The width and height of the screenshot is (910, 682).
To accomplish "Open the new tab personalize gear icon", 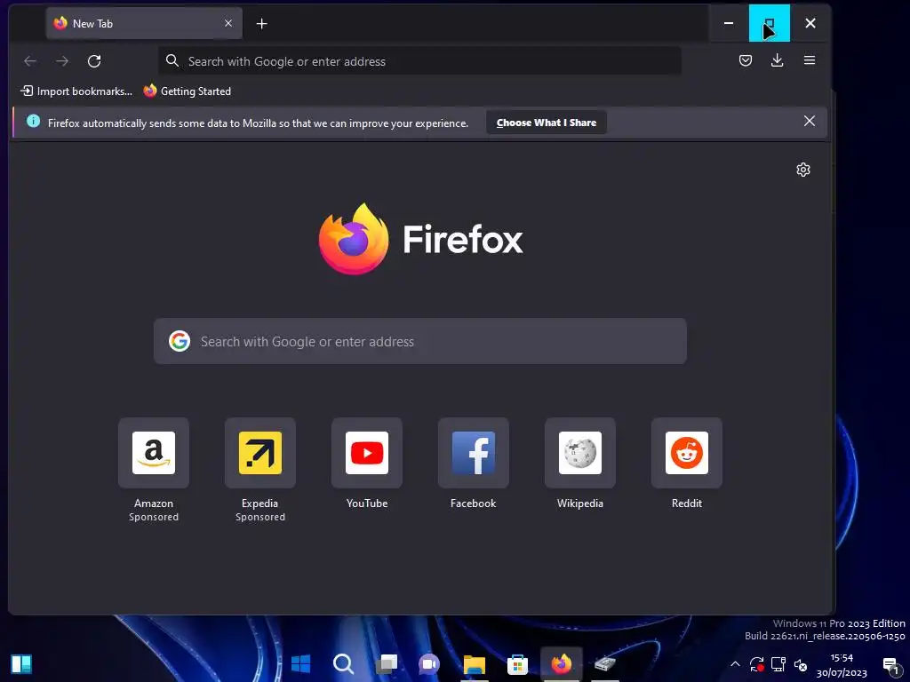I will [803, 170].
